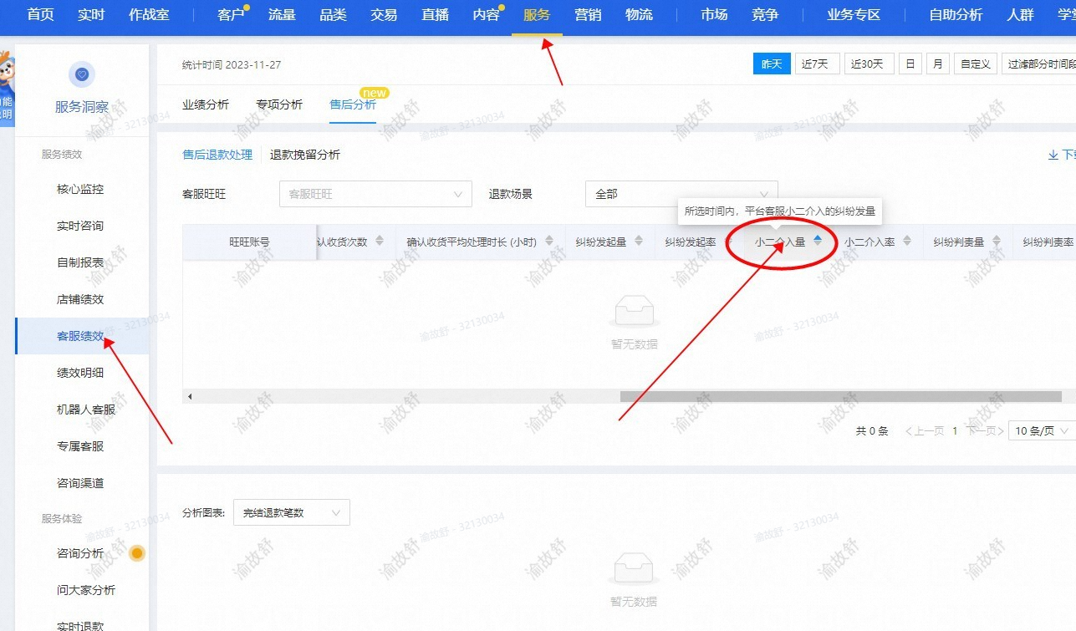Open 物流 in top navigation
Image resolution: width=1076 pixels, height=631 pixels.
639,14
